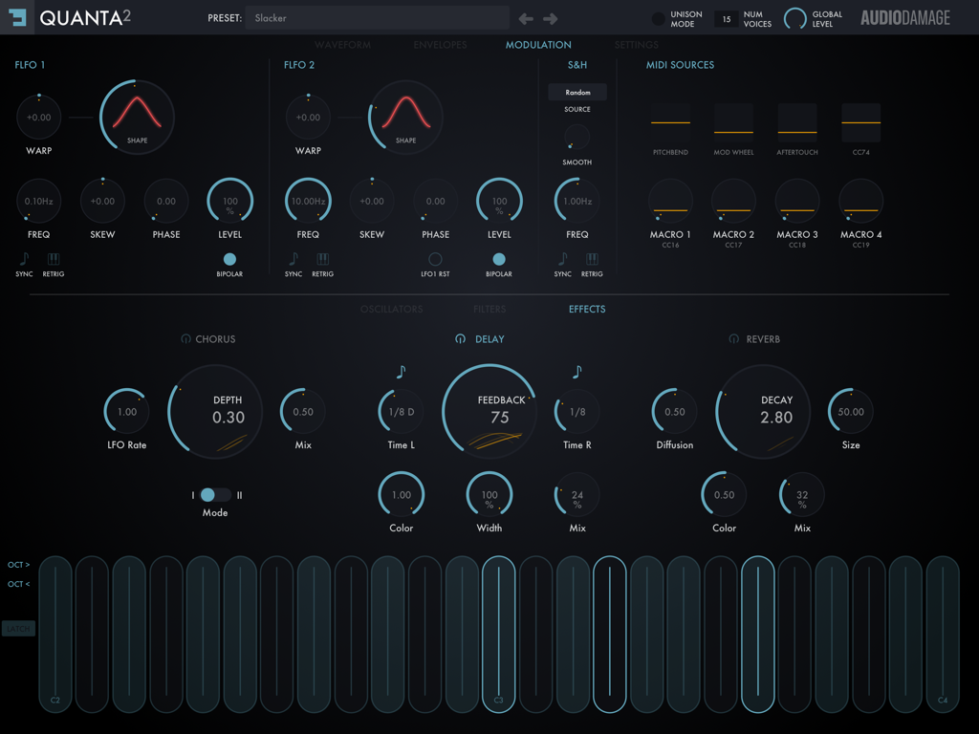
Task: Click the LATCH button for the keyboard
Action: coord(17,628)
